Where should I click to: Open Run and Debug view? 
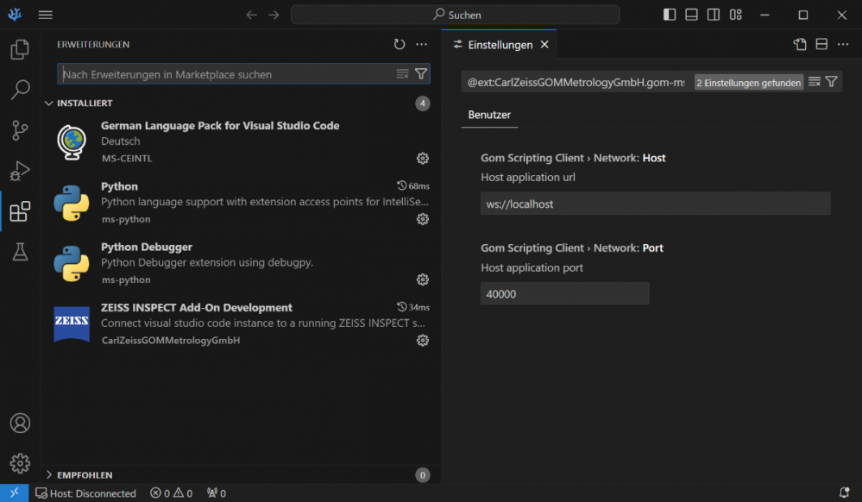20,171
